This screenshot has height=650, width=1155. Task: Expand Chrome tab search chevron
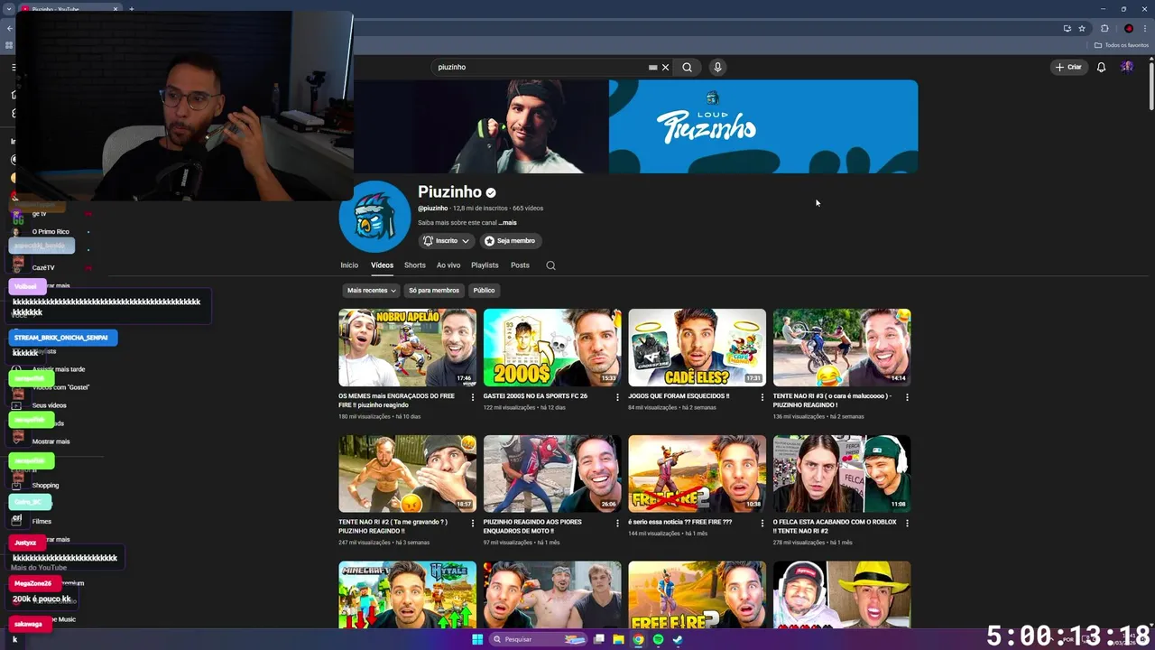(x=8, y=9)
